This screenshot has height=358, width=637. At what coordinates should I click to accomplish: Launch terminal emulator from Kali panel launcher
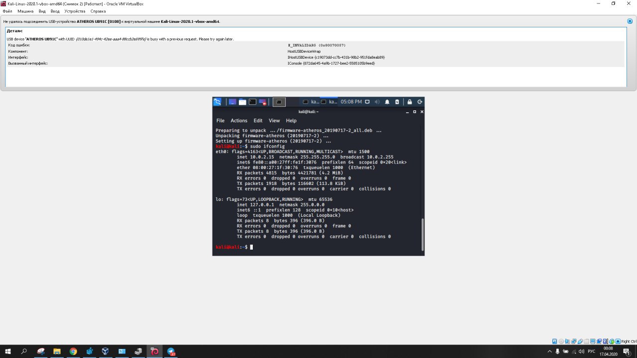(253, 102)
